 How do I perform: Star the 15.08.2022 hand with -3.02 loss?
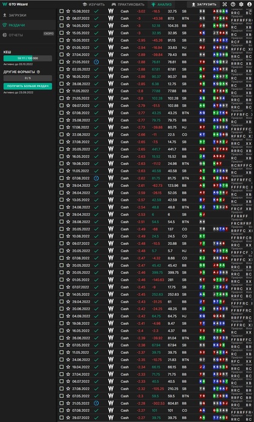(68, 11)
